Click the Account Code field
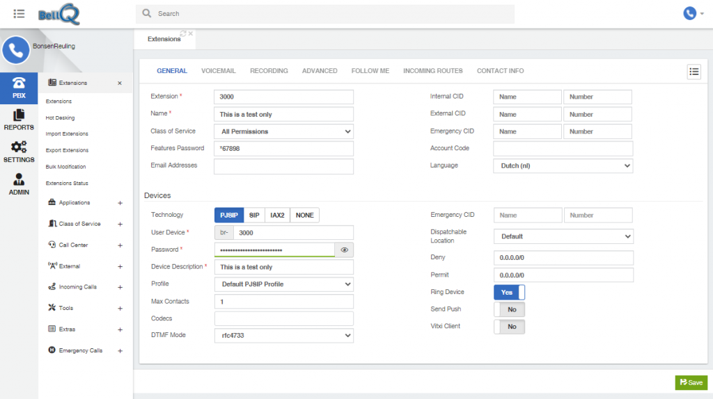The height and width of the screenshot is (399, 713). (x=563, y=149)
